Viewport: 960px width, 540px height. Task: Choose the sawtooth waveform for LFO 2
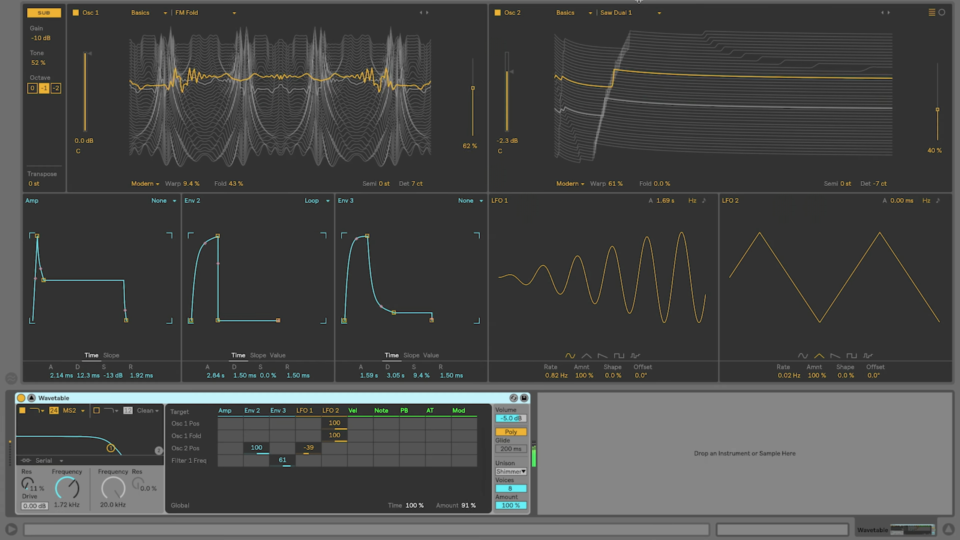[x=835, y=355]
